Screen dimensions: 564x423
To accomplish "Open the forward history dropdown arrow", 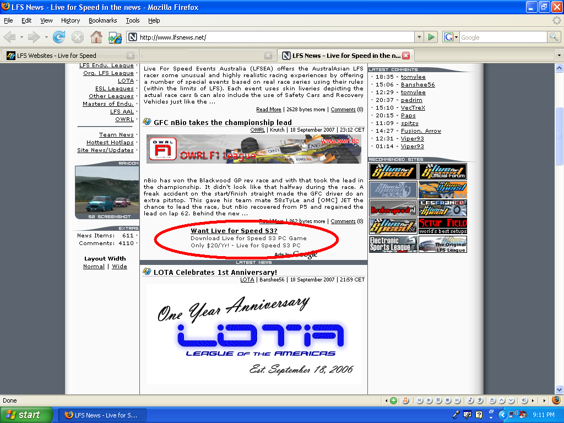I will click(x=46, y=37).
